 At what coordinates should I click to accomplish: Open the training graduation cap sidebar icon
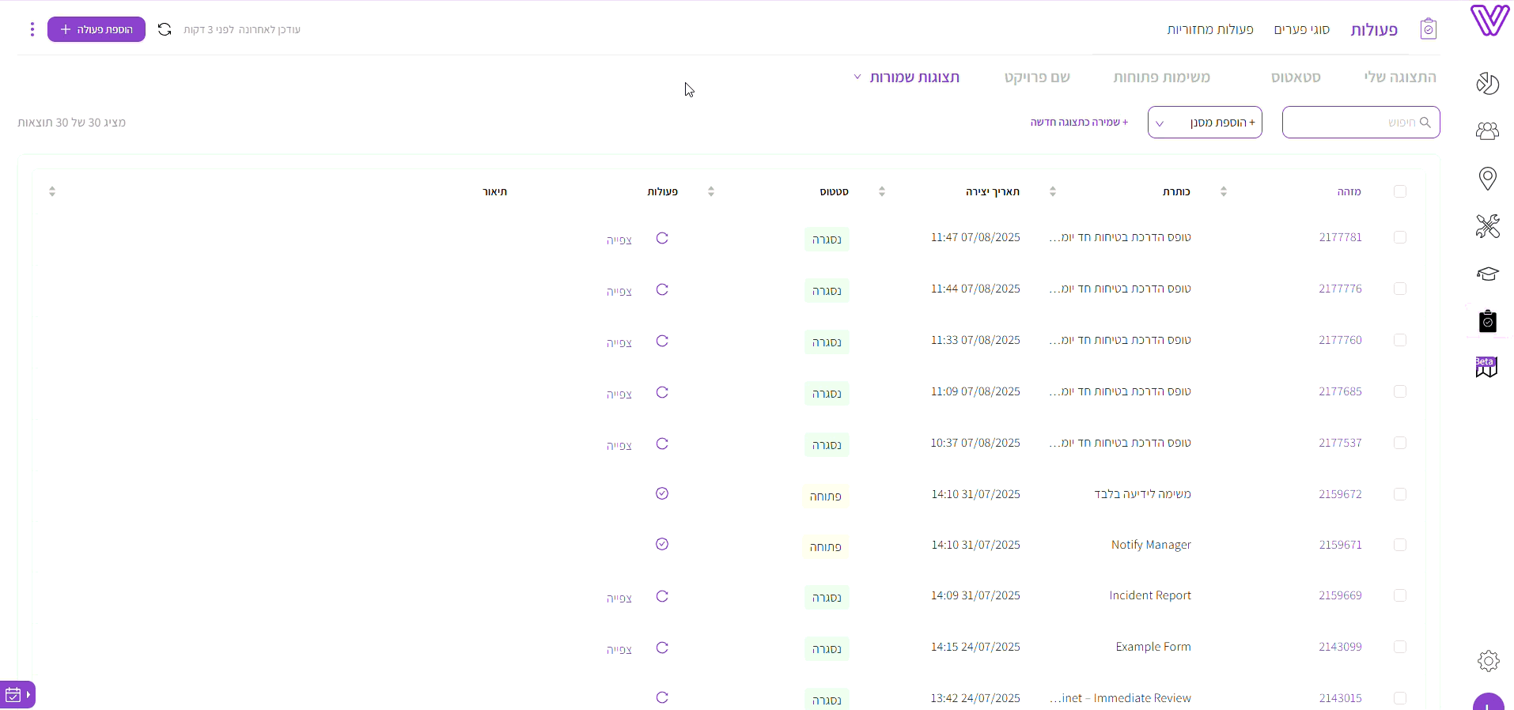tap(1488, 274)
